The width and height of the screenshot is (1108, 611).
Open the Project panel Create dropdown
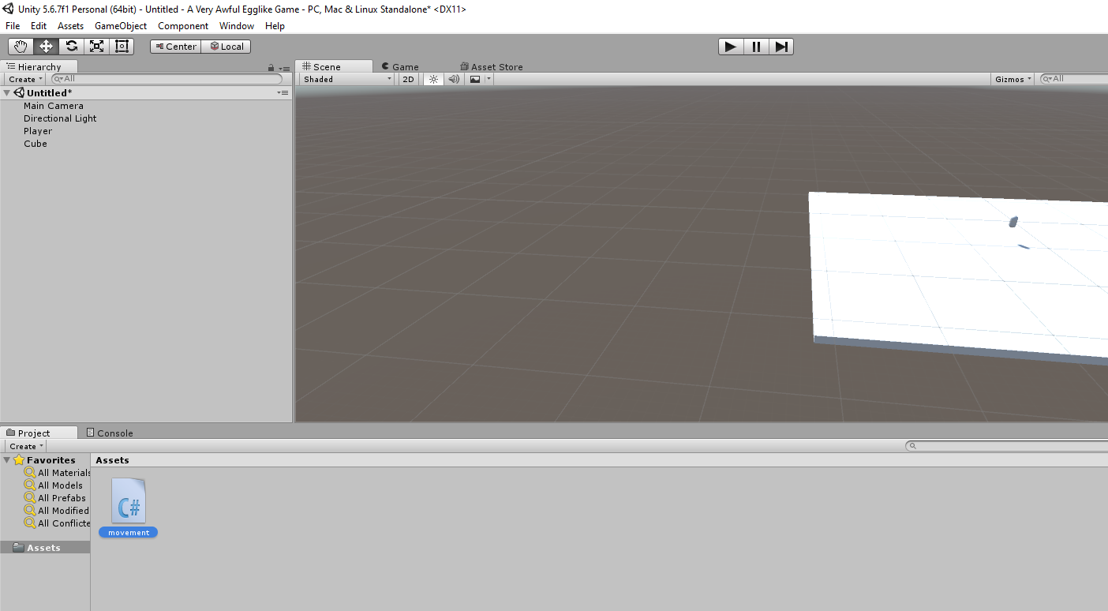coord(26,447)
